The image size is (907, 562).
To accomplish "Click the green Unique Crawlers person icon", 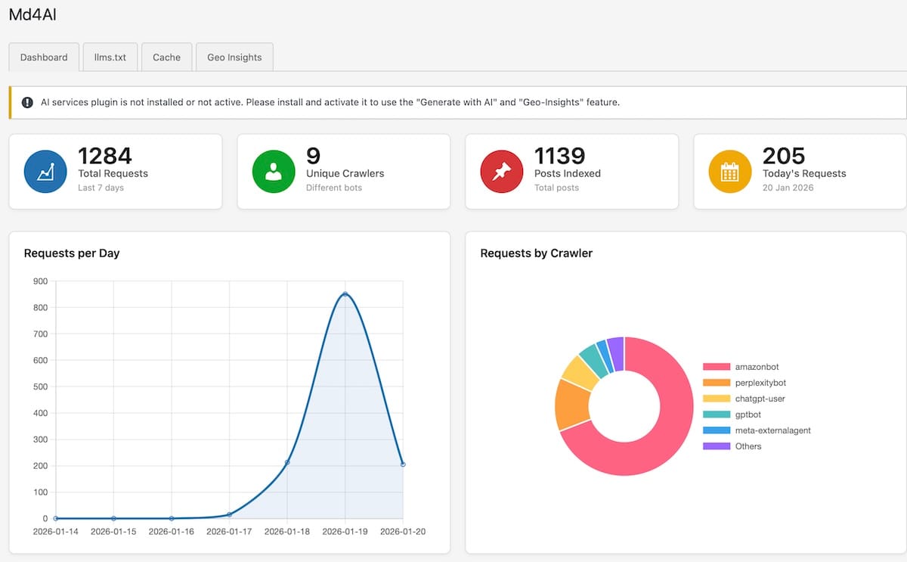I will (x=274, y=172).
